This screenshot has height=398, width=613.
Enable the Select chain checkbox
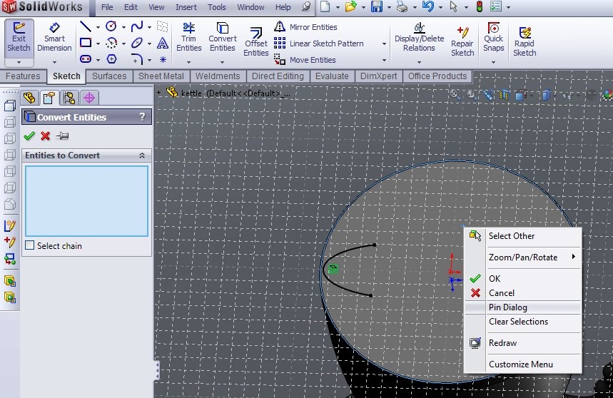(x=30, y=246)
